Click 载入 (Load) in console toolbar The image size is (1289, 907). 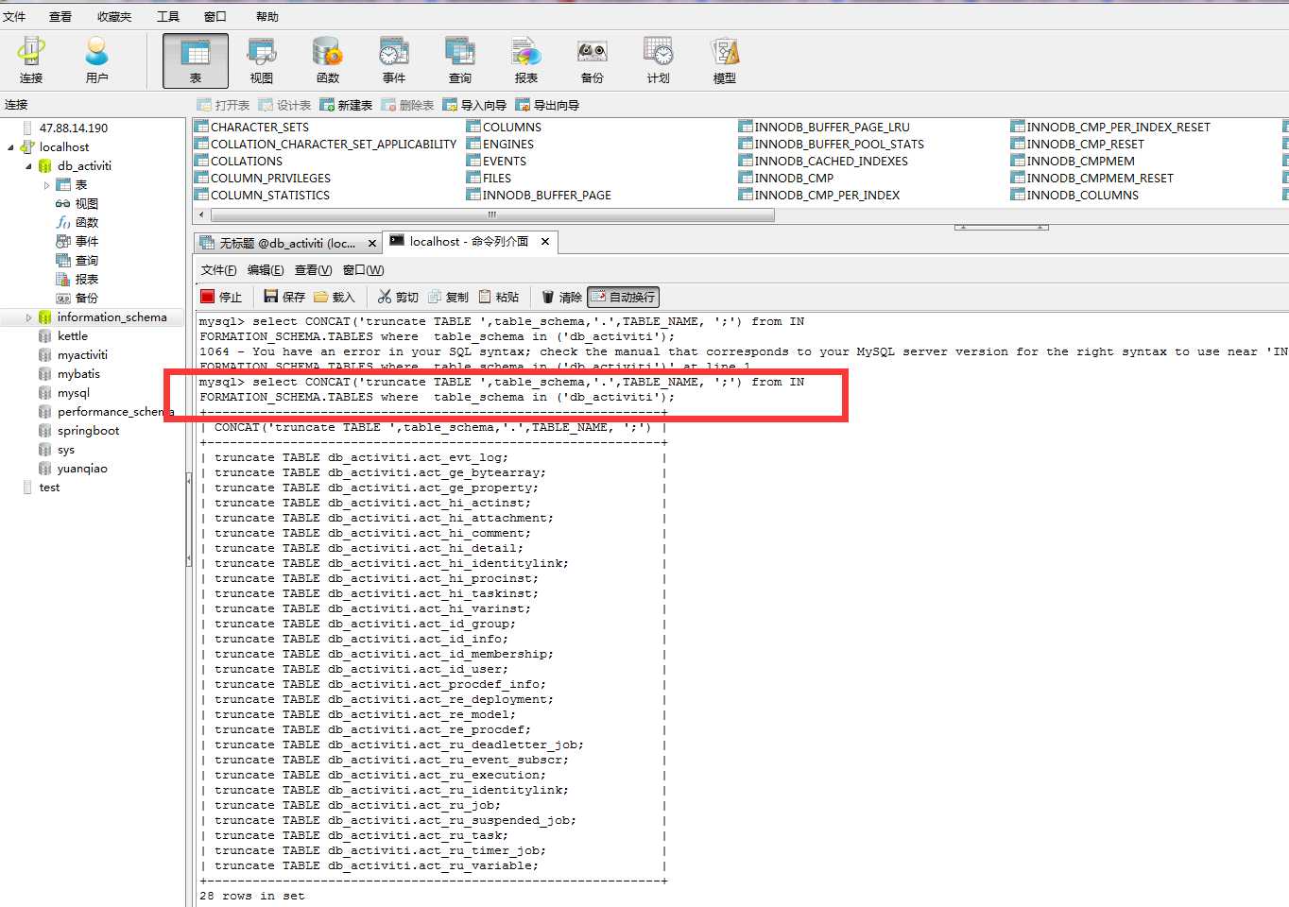[x=335, y=297]
